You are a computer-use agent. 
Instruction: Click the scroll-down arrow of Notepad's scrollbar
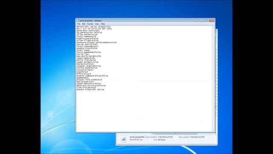(x=213, y=130)
